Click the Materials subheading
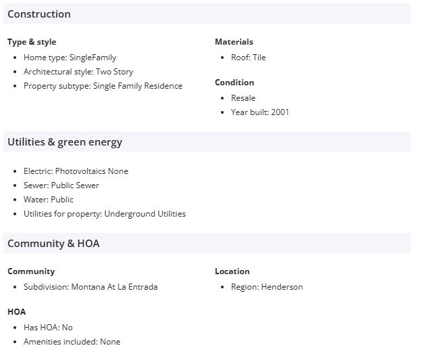Image resolution: width=427 pixels, height=354 pixels. tap(234, 42)
